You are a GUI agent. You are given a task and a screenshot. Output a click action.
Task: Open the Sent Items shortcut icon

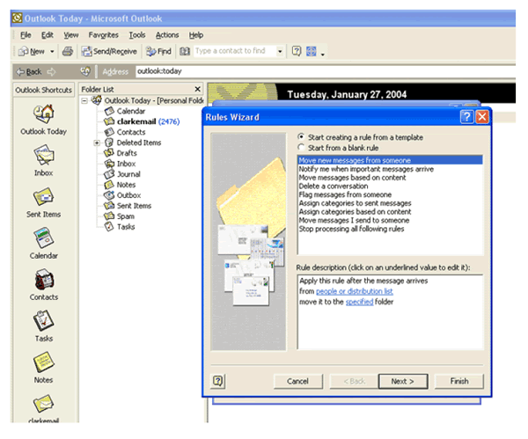pyautogui.click(x=43, y=196)
